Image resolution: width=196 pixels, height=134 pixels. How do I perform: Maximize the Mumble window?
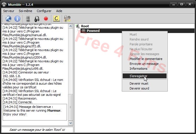[182, 4]
